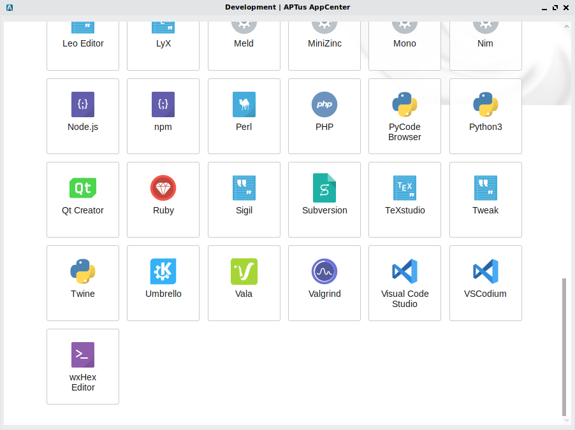Click the 'Valgrind' label
The height and width of the screenshot is (430, 575).
pyautogui.click(x=324, y=294)
